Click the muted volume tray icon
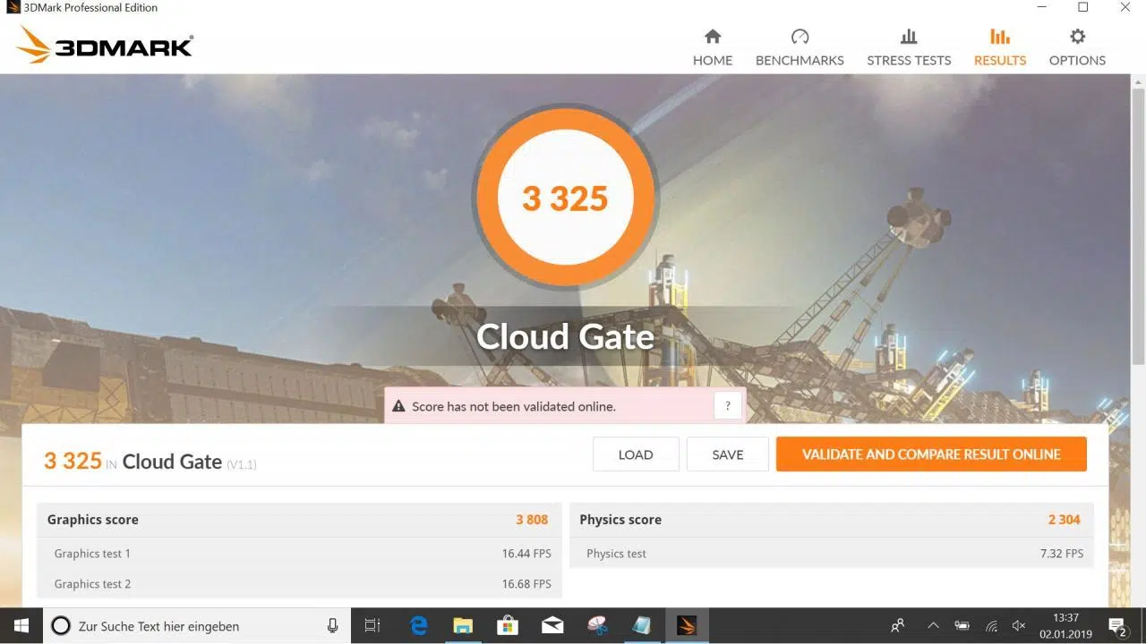The height and width of the screenshot is (644, 1146). 1019,626
